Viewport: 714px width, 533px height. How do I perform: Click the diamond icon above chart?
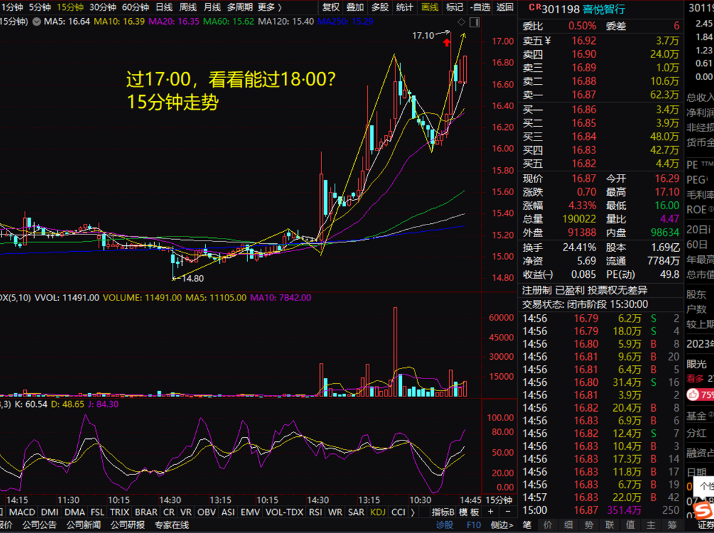[461, 22]
